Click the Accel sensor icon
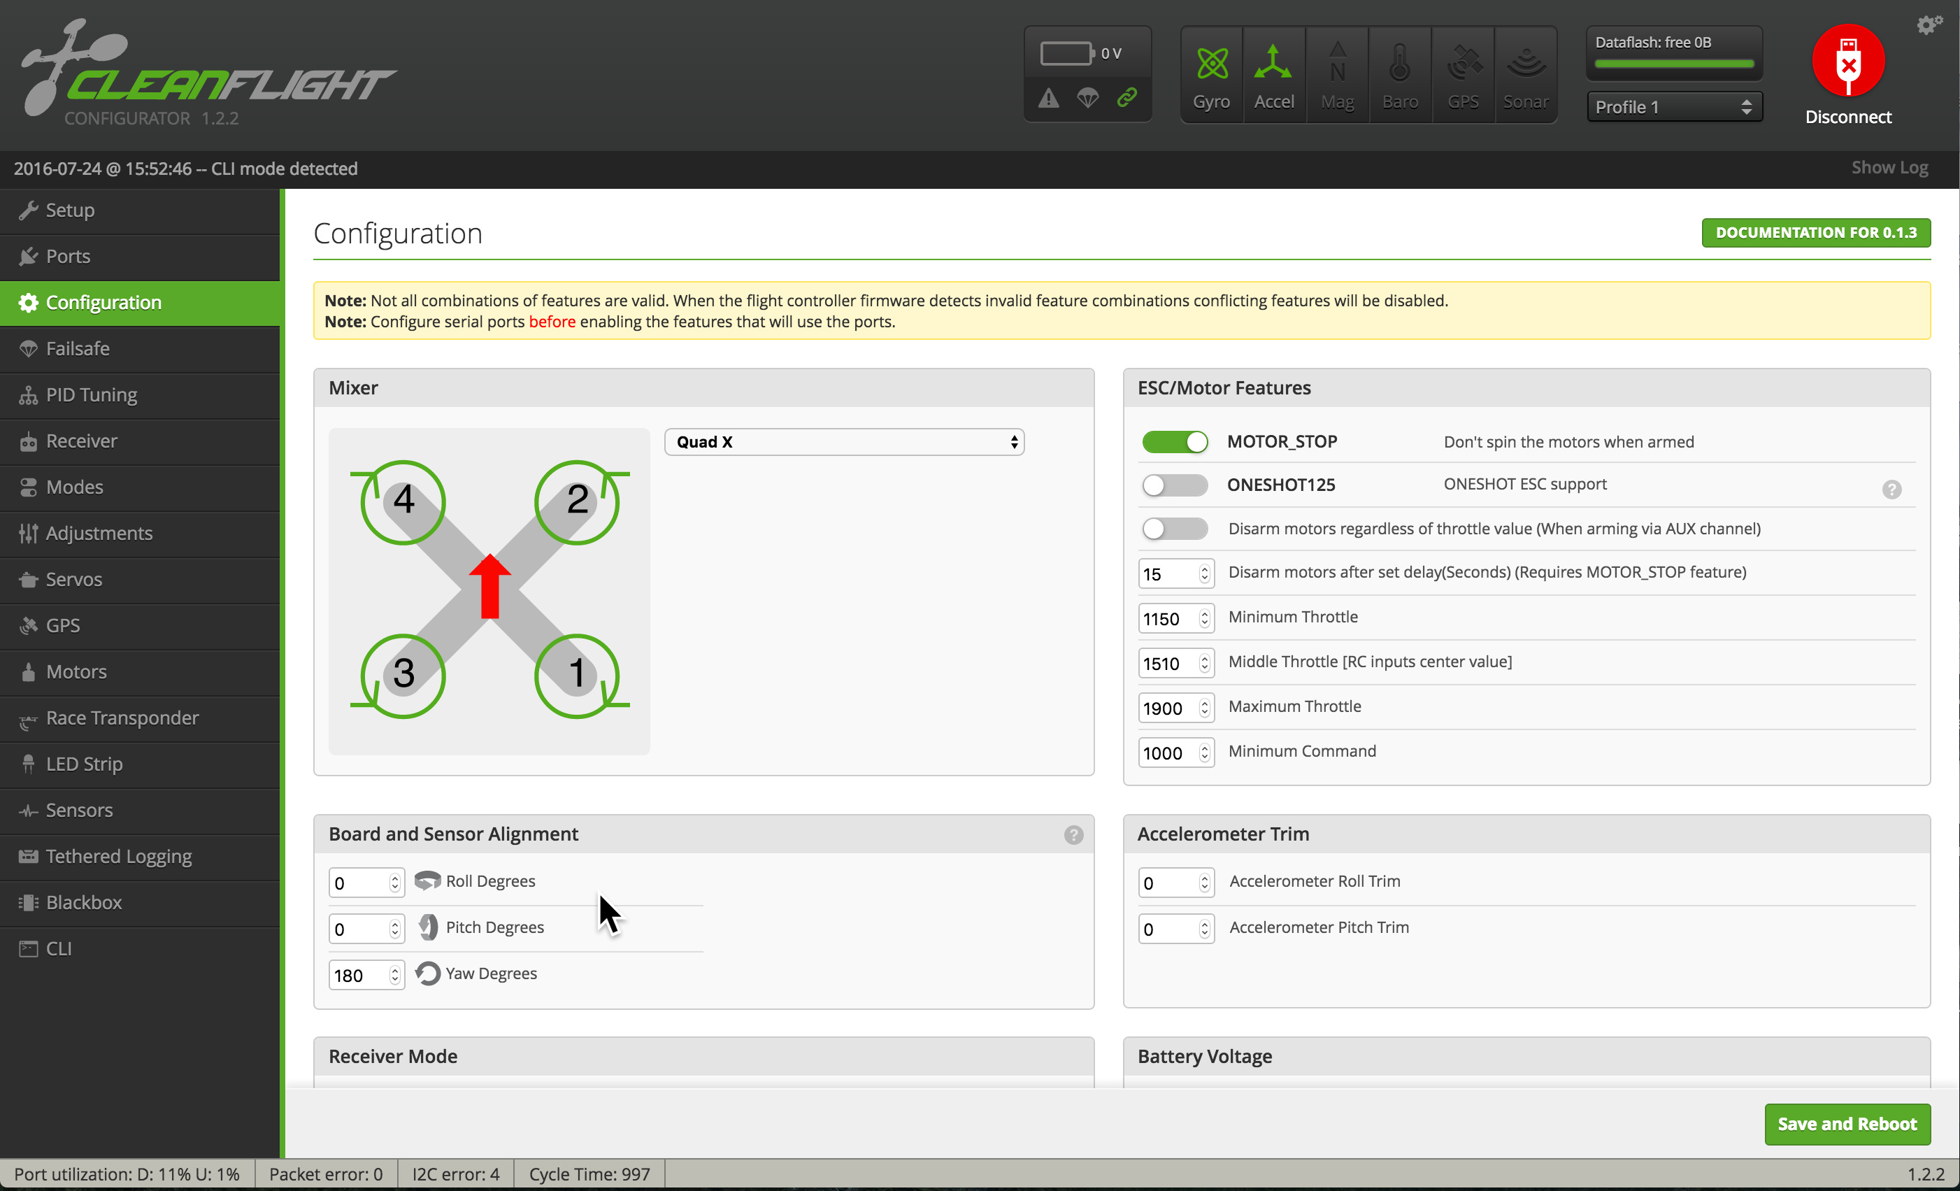Image resolution: width=1960 pixels, height=1191 pixels. click(x=1273, y=63)
